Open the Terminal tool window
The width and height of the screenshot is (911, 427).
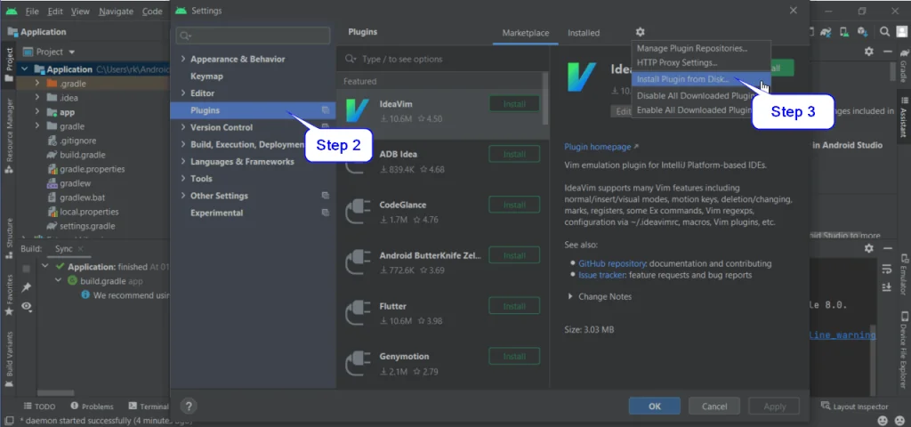[x=149, y=406]
